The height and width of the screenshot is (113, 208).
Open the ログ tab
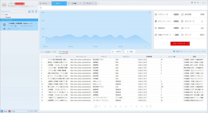(x=54, y=52)
